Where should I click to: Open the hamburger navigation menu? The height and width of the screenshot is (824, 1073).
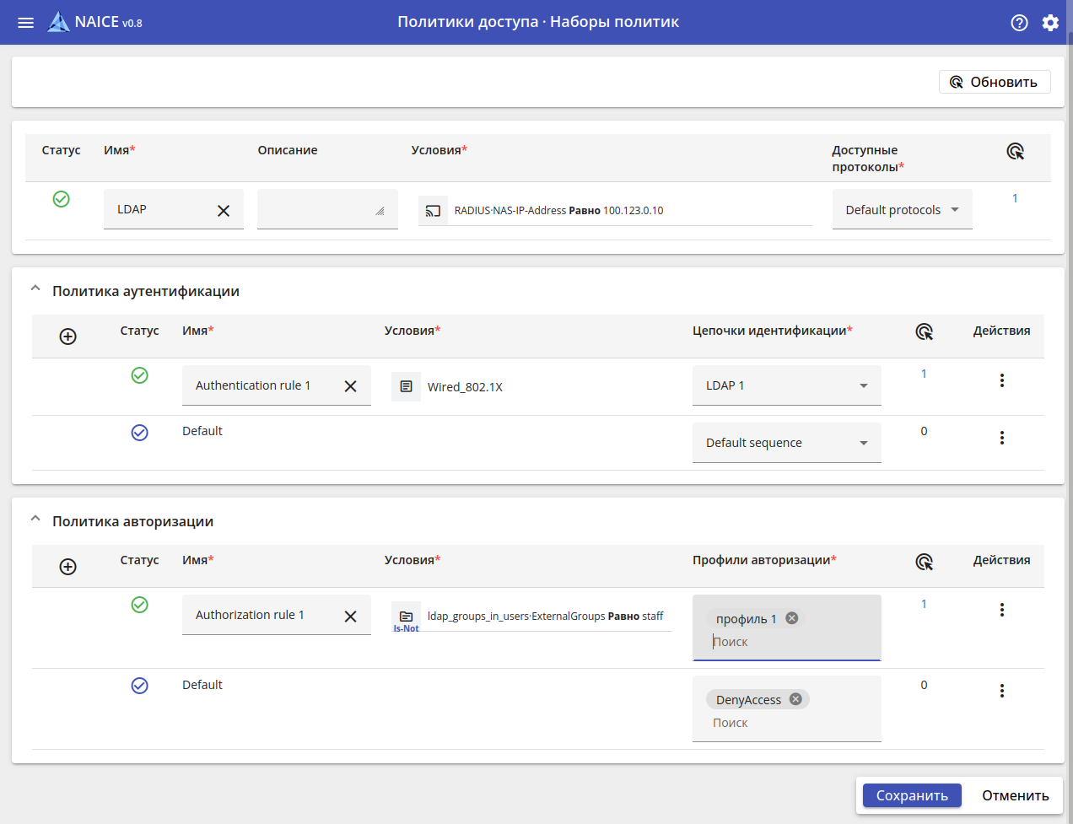[x=26, y=23]
